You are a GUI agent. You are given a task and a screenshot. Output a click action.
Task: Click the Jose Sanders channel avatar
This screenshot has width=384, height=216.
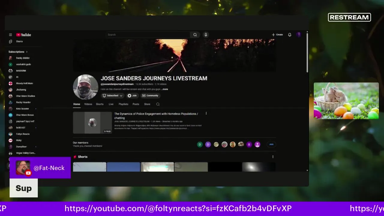85,87
